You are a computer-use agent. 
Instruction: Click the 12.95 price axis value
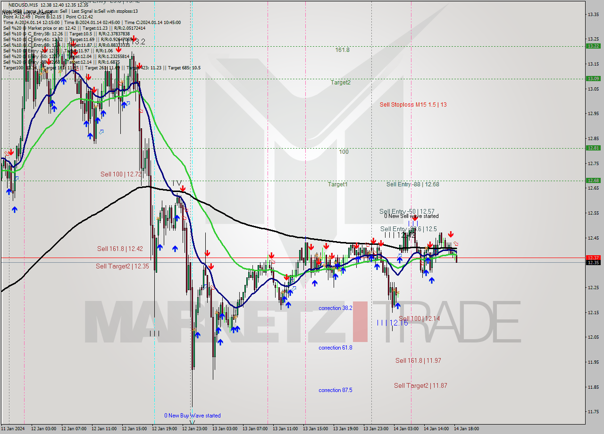click(x=593, y=113)
